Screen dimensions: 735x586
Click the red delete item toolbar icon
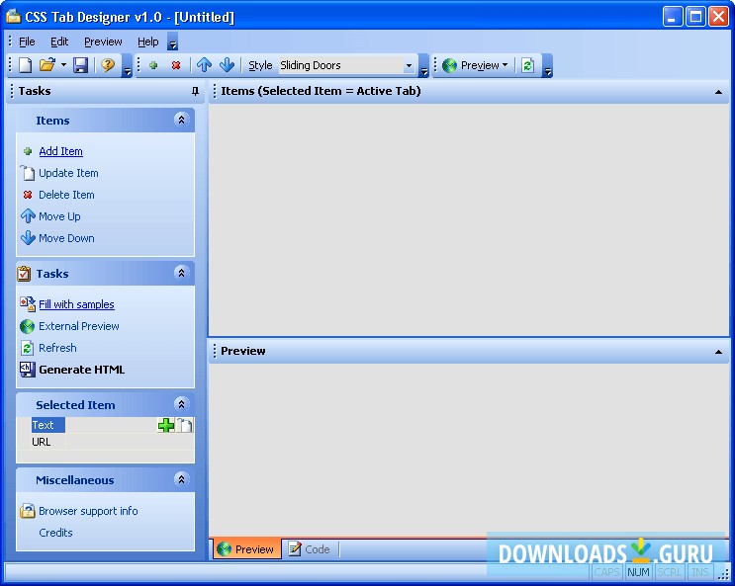coord(176,65)
